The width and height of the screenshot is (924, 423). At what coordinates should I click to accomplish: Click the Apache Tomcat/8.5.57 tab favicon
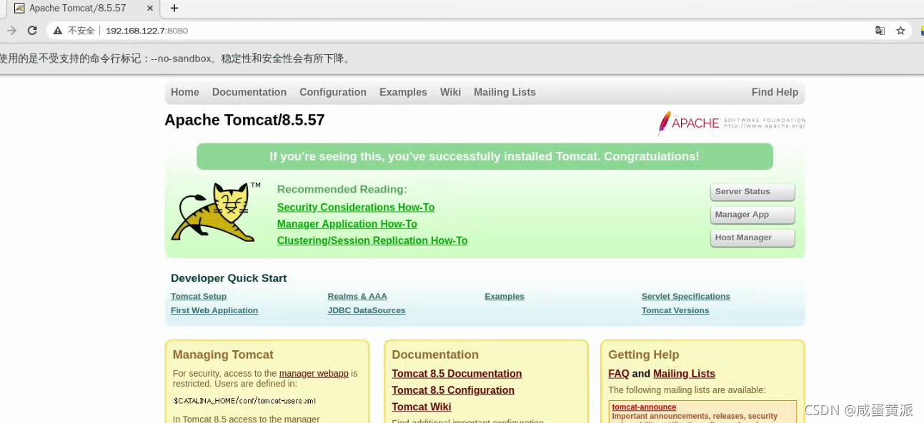[x=19, y=9]
